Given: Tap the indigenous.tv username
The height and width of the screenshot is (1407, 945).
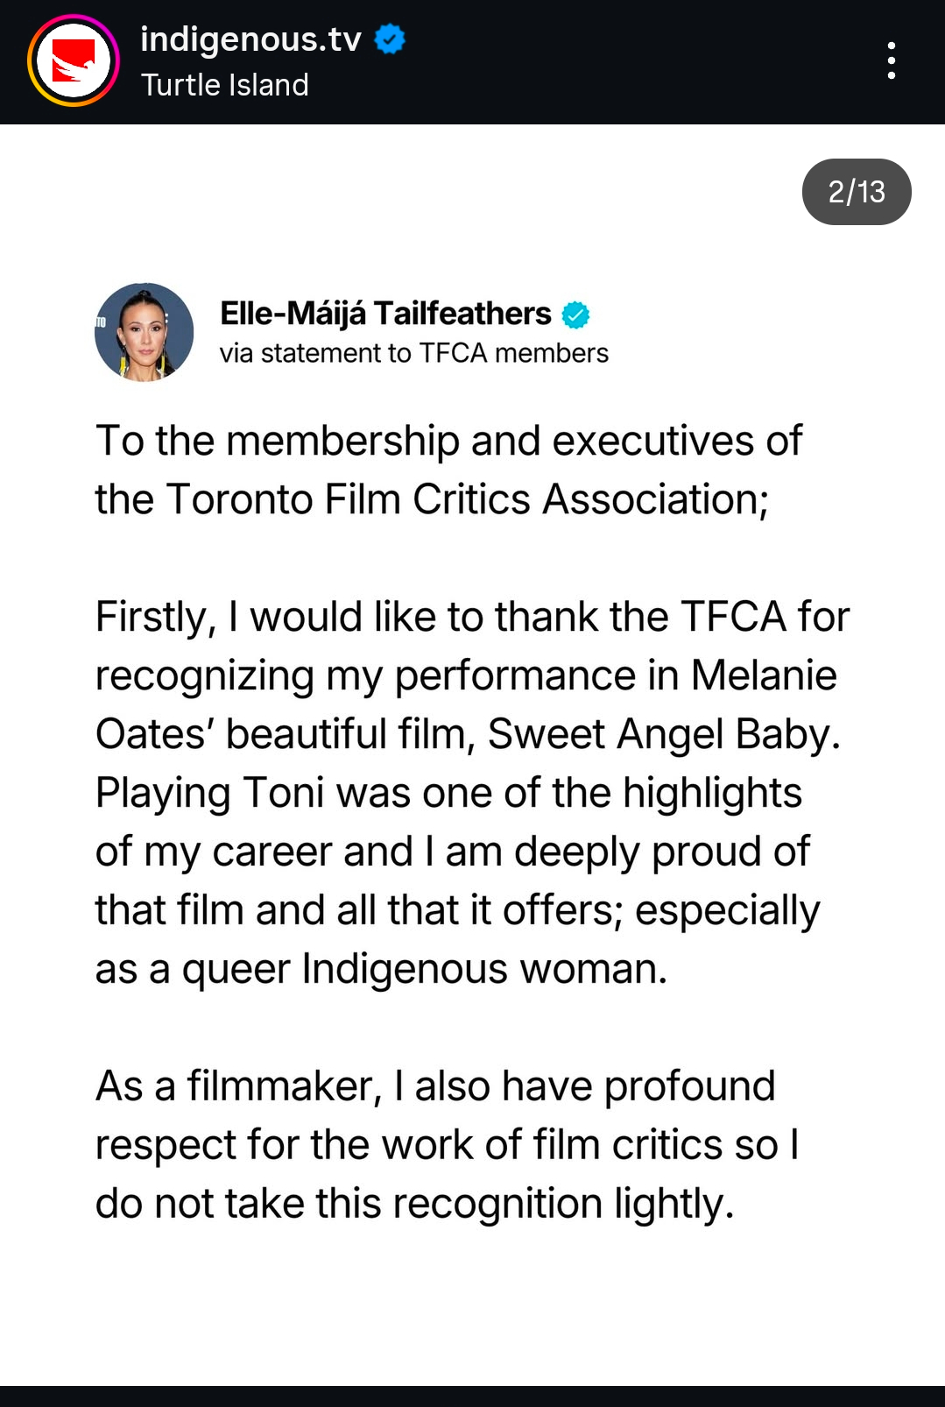Looking at the screenshot, I should tap(250, 39).
